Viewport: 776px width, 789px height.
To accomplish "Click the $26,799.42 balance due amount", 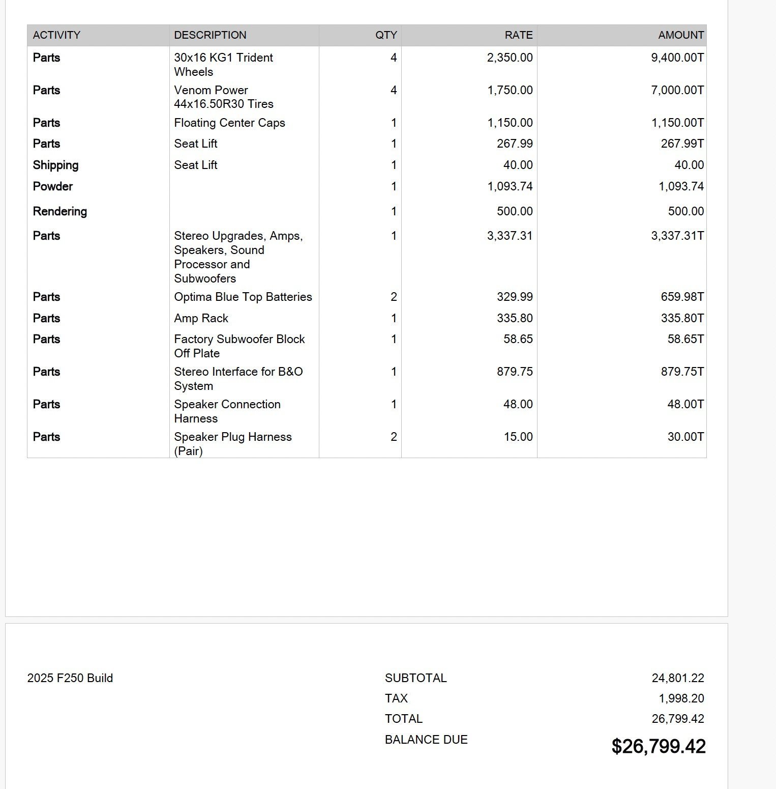I will click(658, 746).
